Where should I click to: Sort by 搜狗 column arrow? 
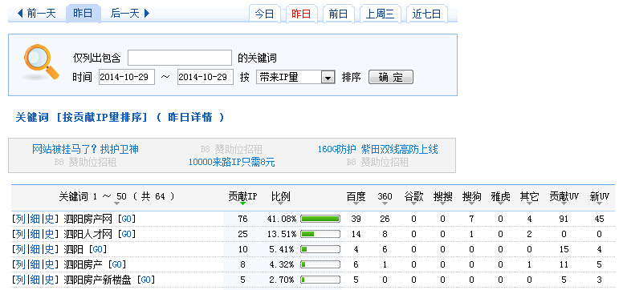[x=471, y=203]
